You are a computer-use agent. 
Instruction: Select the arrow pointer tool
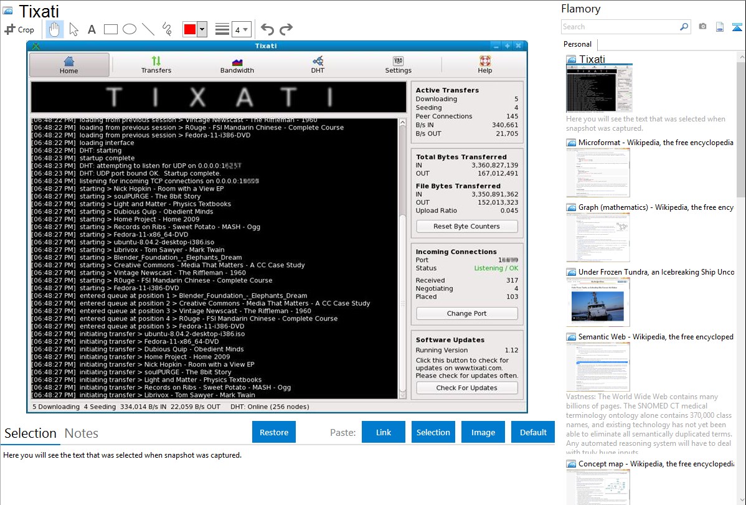pos(73,29)
